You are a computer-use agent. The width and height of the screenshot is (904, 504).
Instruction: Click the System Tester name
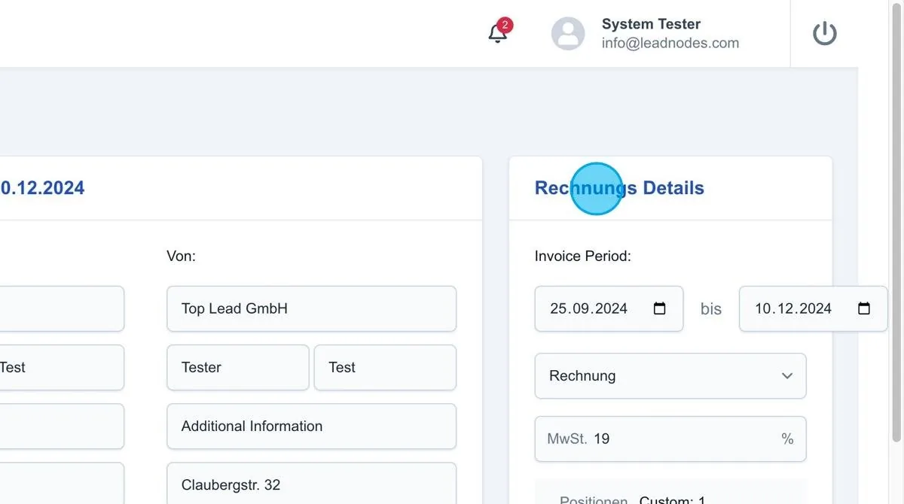point(651,24)
